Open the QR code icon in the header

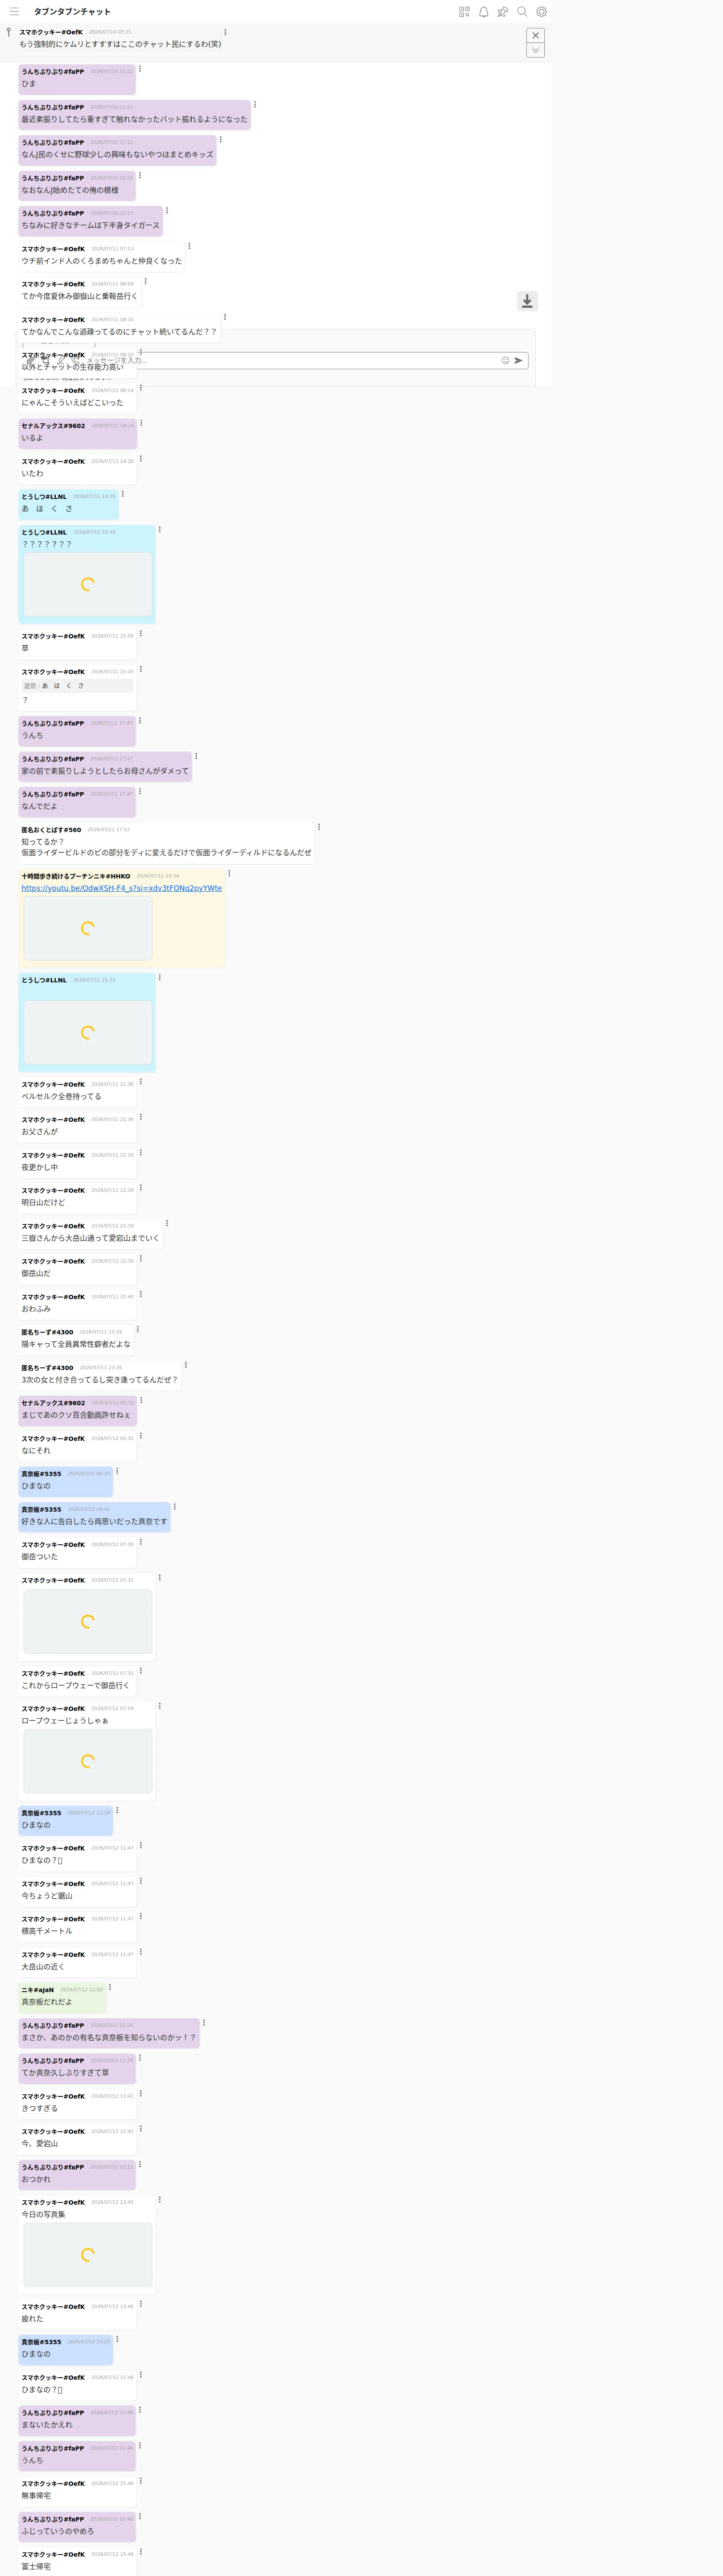pyautogui.click(x=464, y=12)
